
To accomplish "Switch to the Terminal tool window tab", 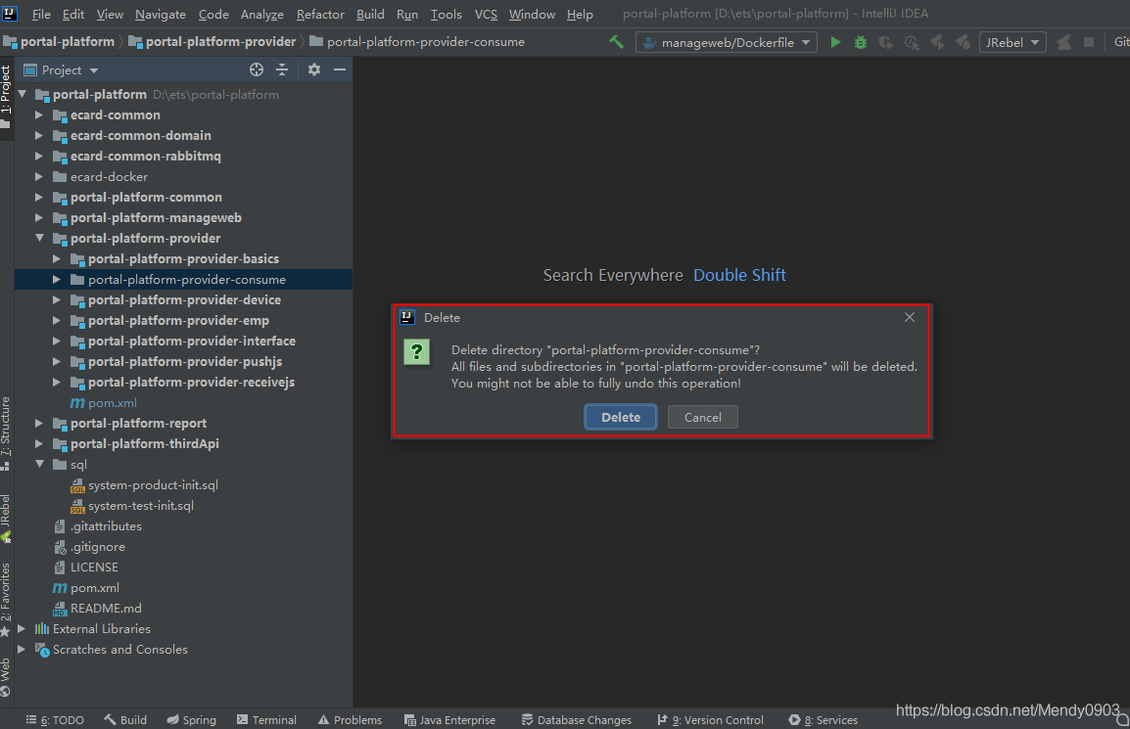I will tap(266, 719).
